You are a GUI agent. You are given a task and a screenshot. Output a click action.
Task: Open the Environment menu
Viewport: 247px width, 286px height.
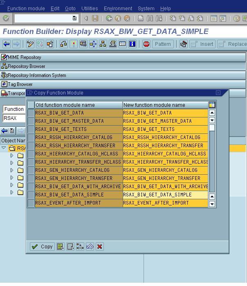click(x=118, y=9)
